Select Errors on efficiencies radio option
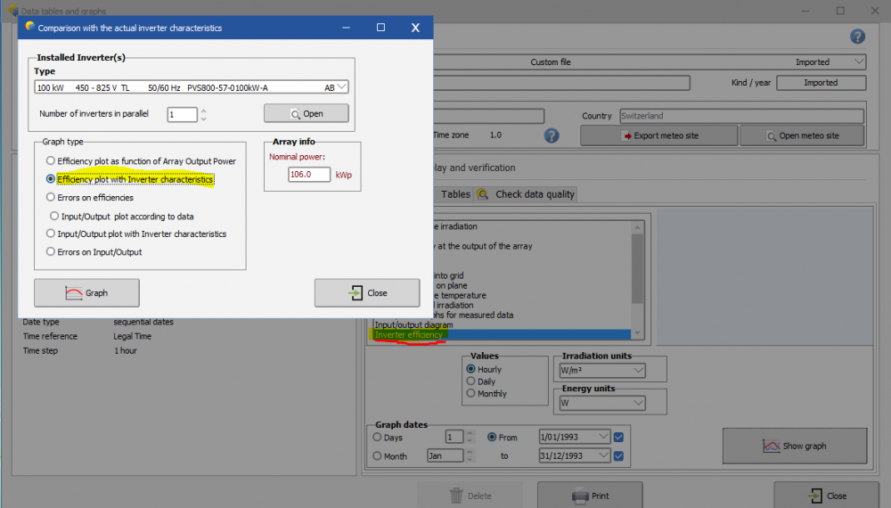This screenshot has width=891, height=508. 51,198
